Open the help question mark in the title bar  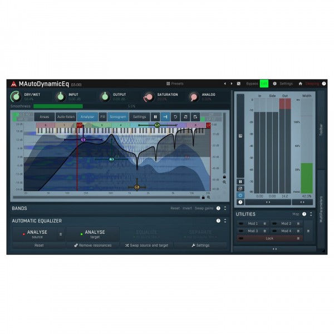pyautogui.click(x=324, y=83)
